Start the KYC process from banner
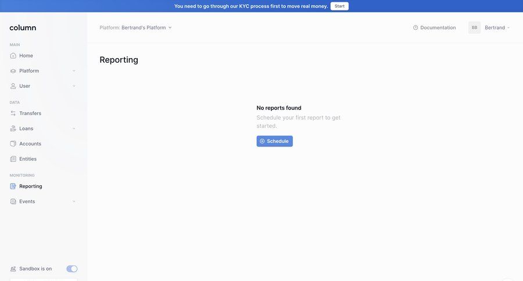Viewport: 523px width, 281px height. [x=339, y=6]
